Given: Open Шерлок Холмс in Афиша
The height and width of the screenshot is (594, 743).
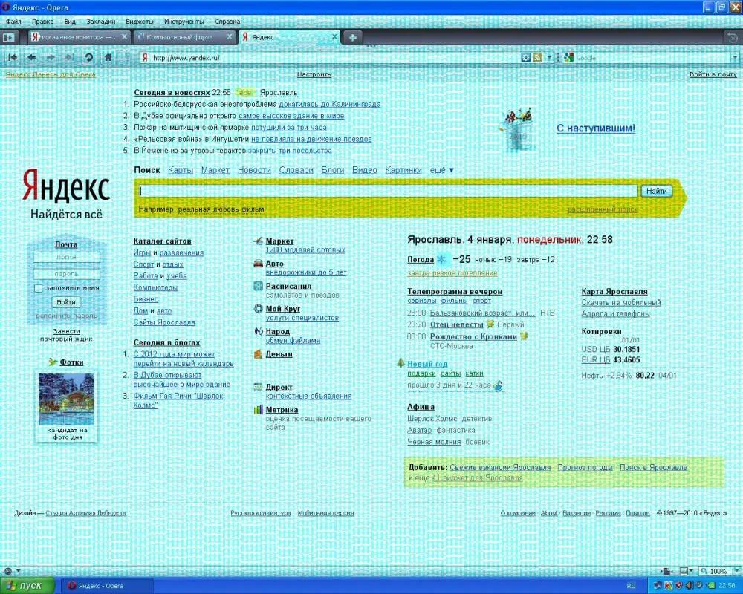Looking at the screenshot, I should point(432,418).
